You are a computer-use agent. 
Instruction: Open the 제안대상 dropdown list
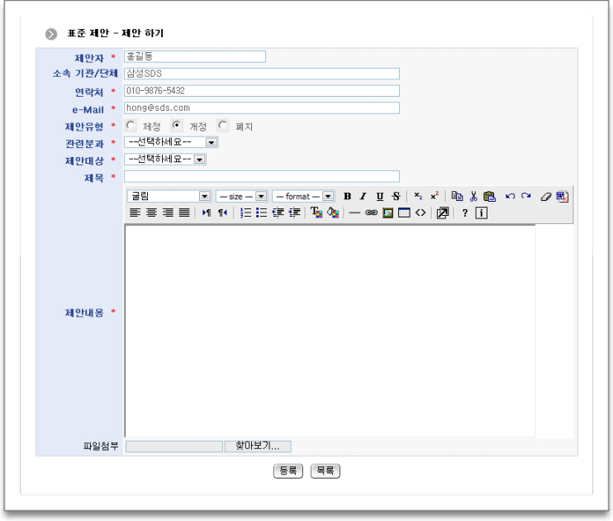164,159
